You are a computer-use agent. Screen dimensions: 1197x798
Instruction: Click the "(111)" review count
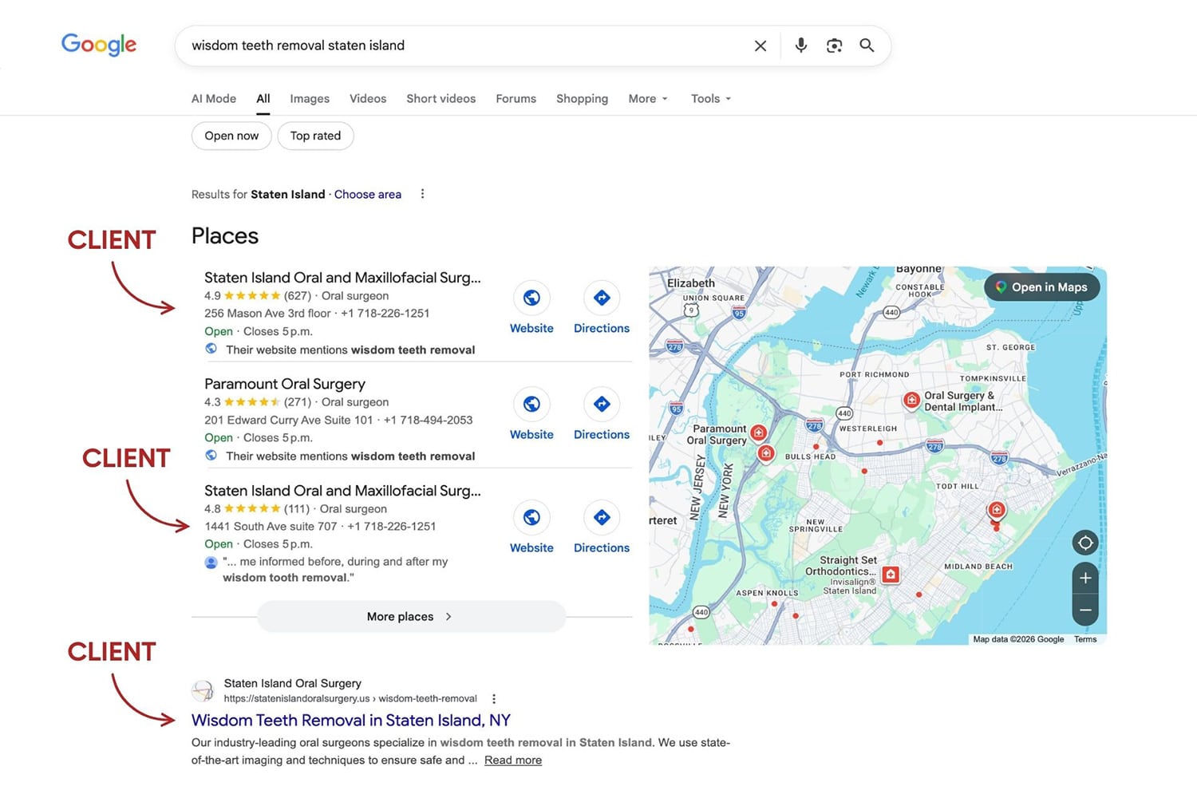[297, 508]
